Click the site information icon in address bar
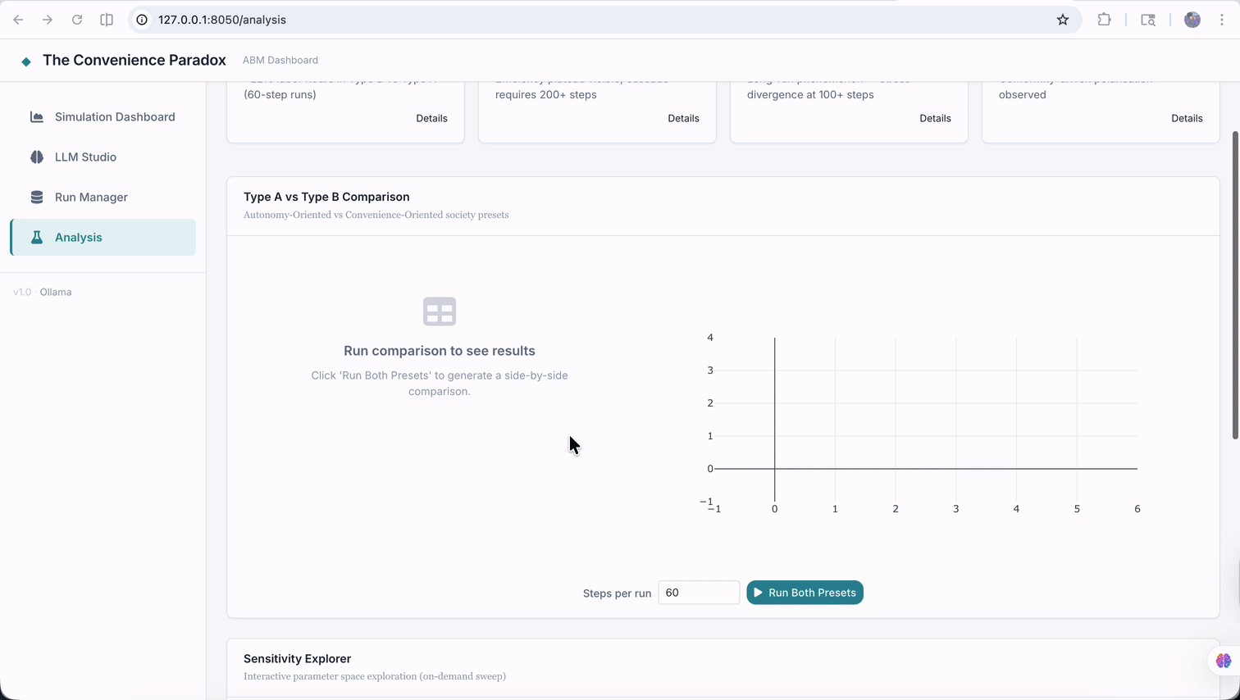Screen dimensions: 1240x700 (142, 20)
